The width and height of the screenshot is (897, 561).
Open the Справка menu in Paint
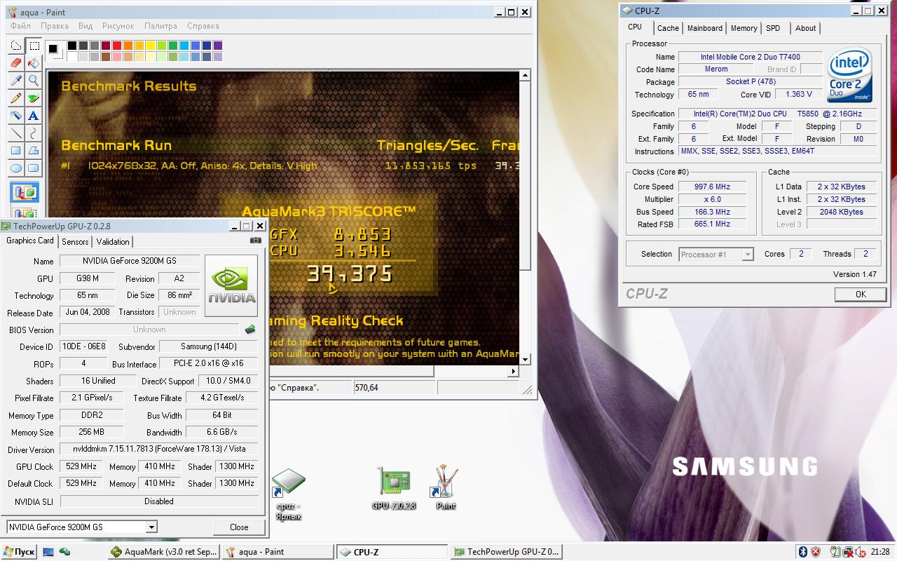coord(203,26)
